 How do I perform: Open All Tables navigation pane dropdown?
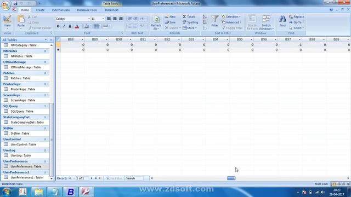tap(46, 40)
